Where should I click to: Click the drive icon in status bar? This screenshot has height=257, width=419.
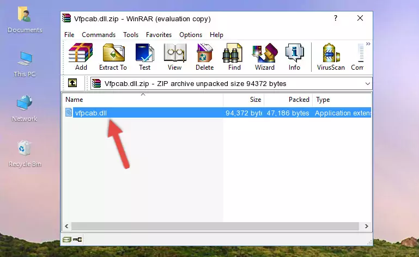pos(67,240)
